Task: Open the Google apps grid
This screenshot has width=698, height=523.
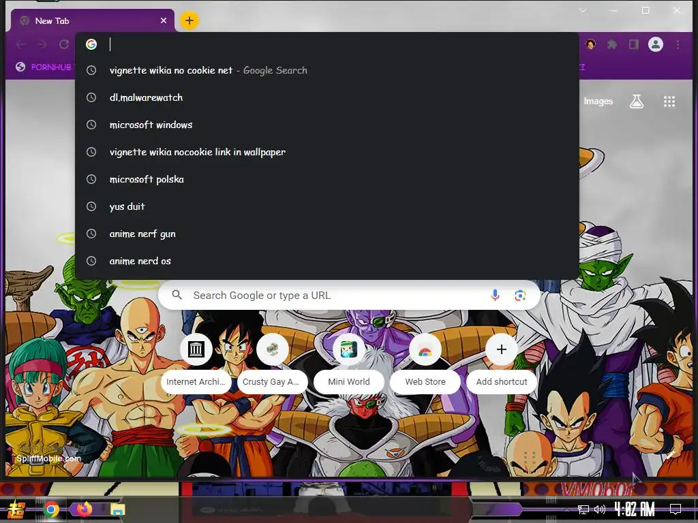Action: pos(669,101)
